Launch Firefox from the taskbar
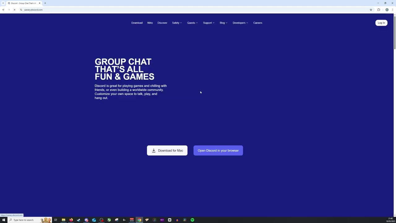Image resolution: width=396 pixels, height=223 pixels. [71, 220]
